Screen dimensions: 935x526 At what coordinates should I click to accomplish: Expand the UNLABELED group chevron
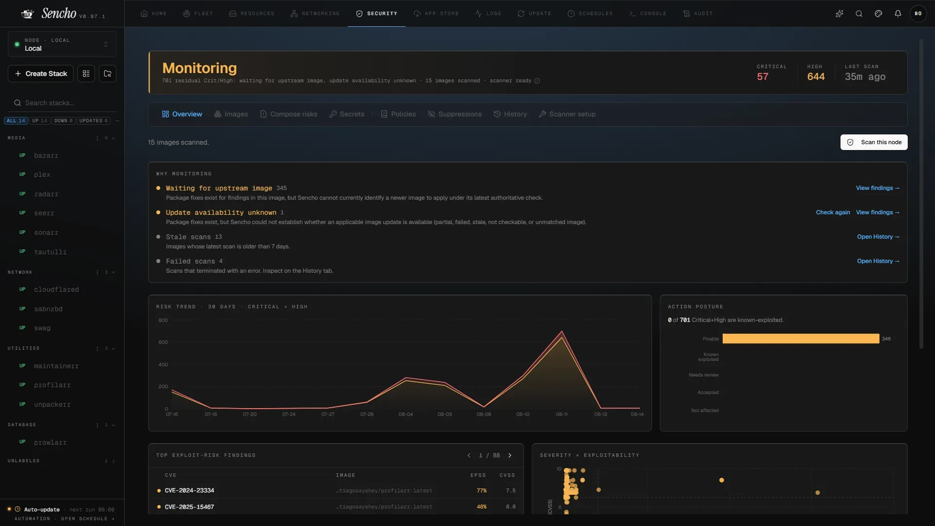[x=113, y=461]
